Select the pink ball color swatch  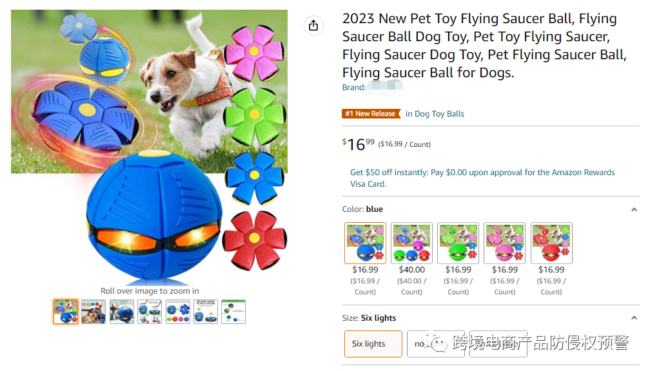(x=504, y=243)
